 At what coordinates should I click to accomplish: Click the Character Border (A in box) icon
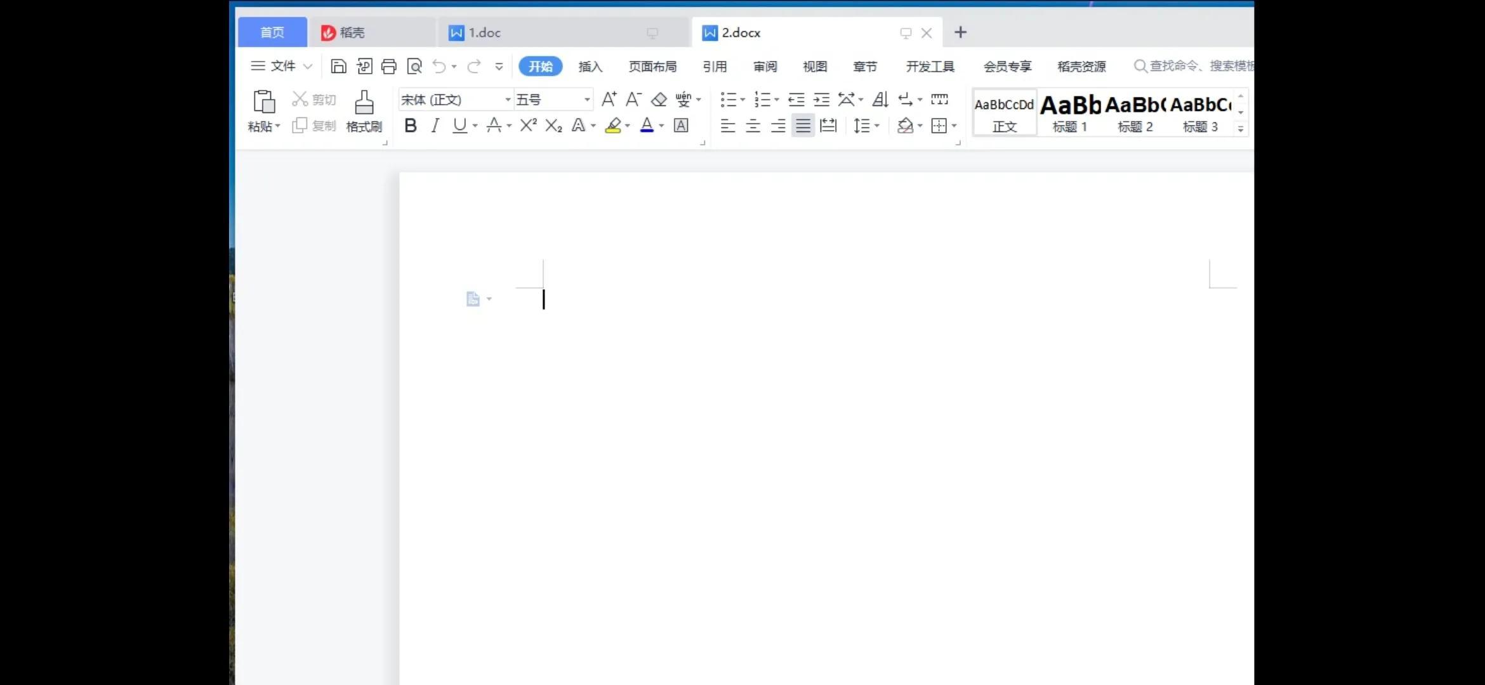pyautogui.click(x=681, y=126)
